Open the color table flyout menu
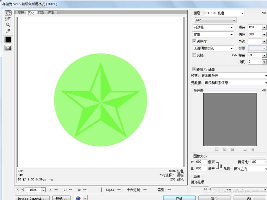Screen dimensions: 267x200 pyautogui.click(x=264, y=90)
